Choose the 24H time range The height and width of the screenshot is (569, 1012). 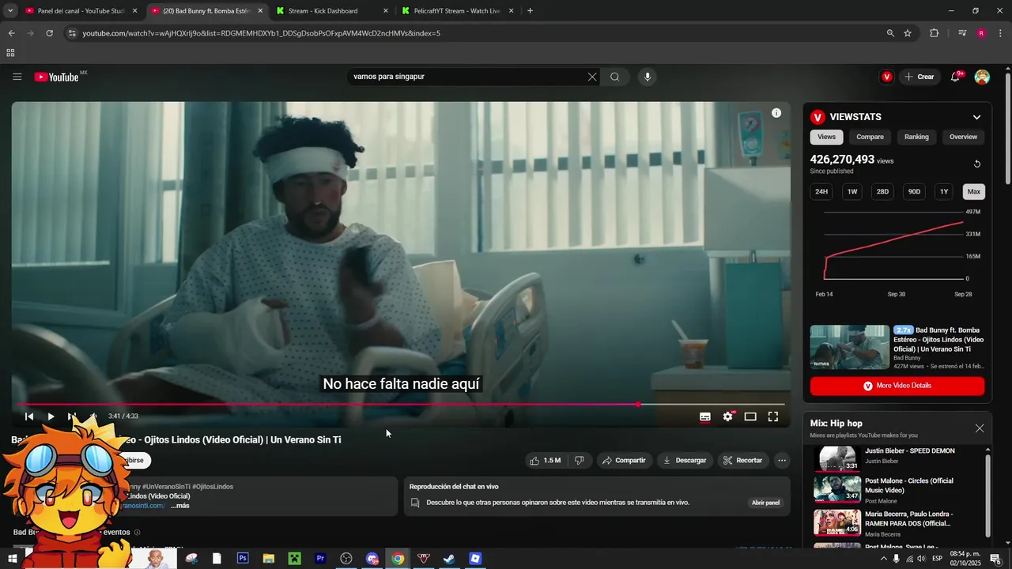coord(821,191)
